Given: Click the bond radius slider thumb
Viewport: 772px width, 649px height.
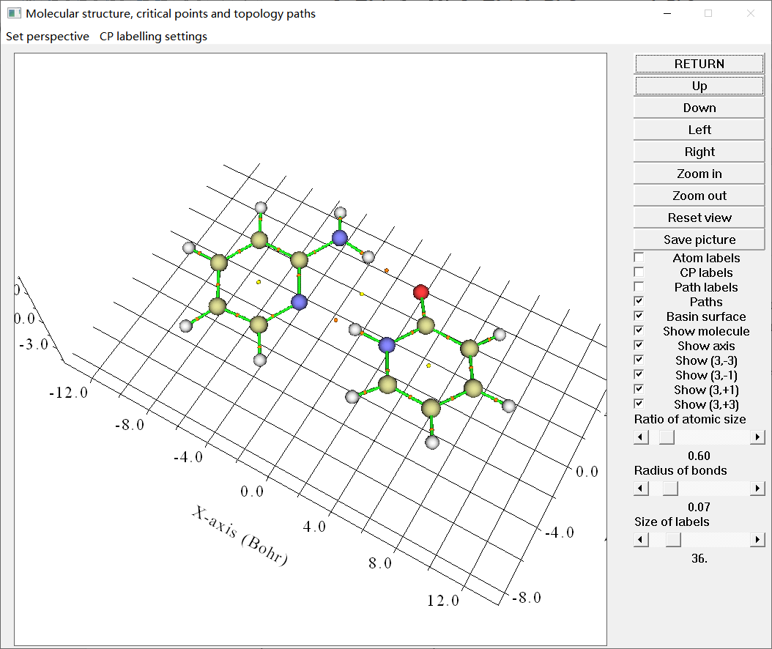Looking at the screenshot, I should click(x=670, y=488).
